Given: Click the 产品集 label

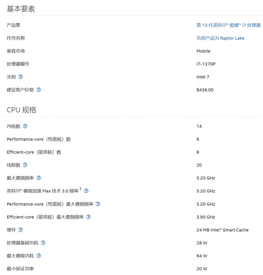Looking at the screenshot, I should pyautogui.click(x=14, y=25).
